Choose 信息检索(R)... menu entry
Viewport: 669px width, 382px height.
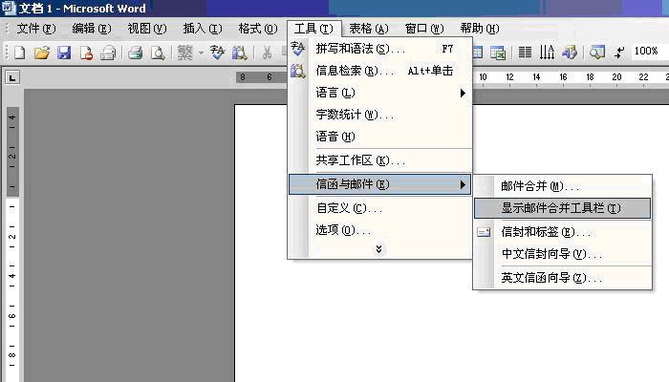380,71
